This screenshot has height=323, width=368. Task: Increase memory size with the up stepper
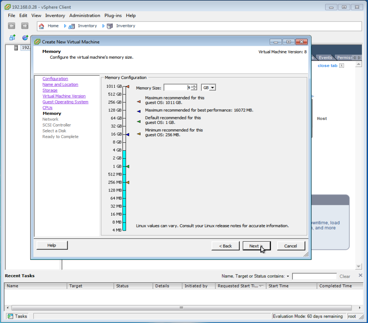point(194,86)
